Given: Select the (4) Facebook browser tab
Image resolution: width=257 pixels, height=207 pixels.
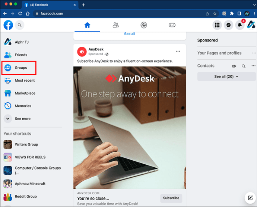Looking at the screenshot, I should 50,5.
